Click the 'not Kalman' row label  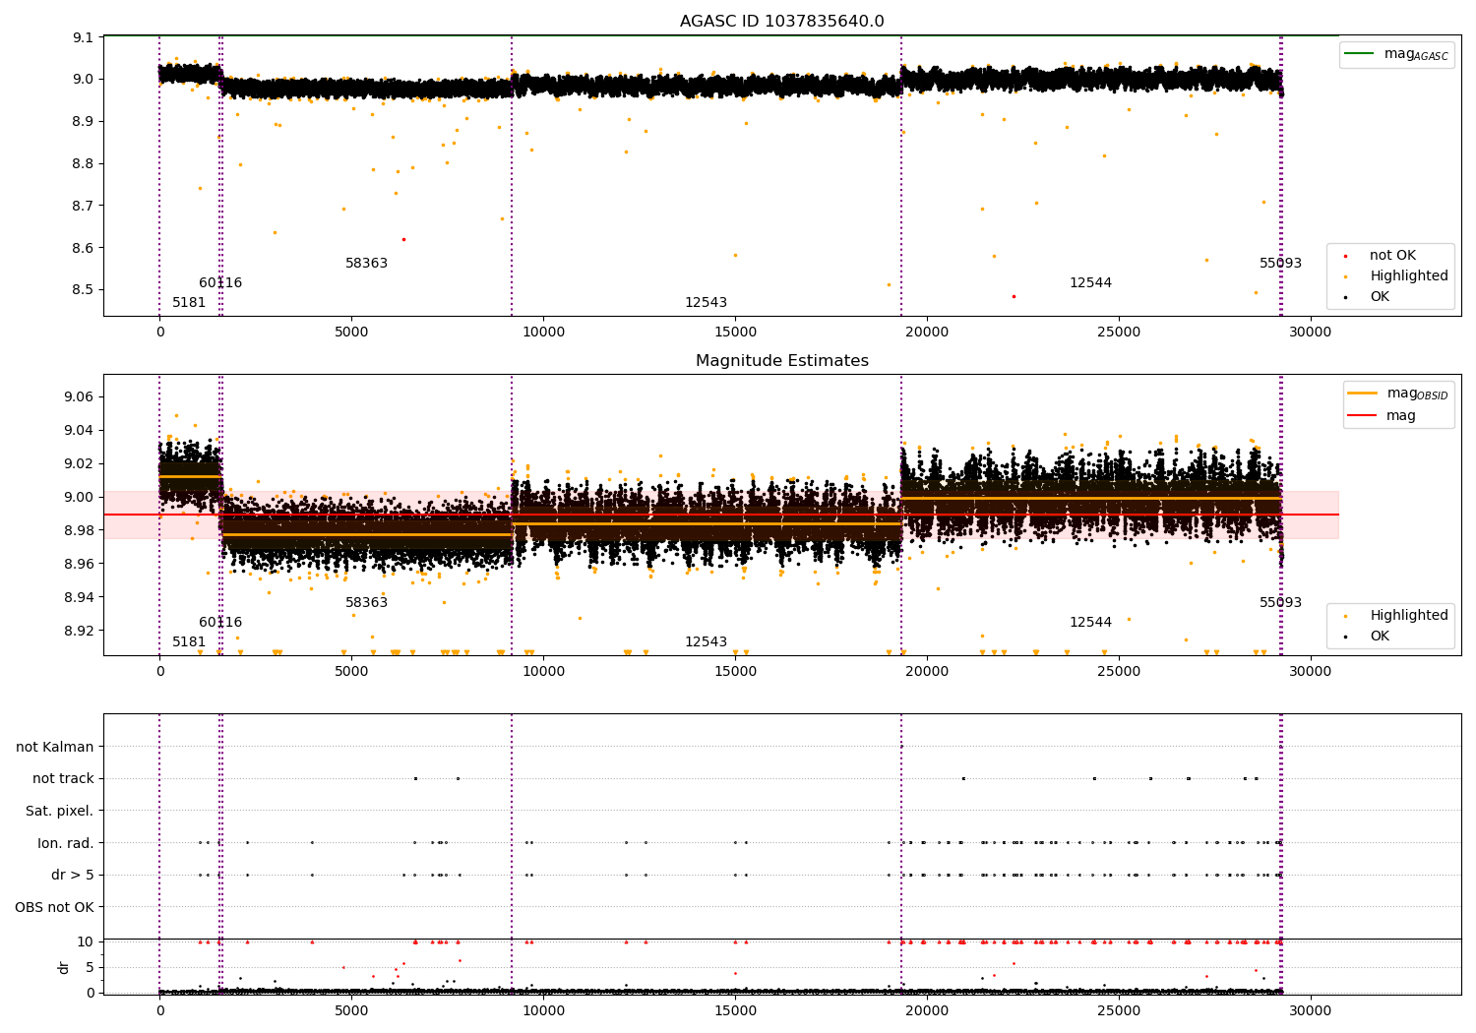tap(55, 748)
